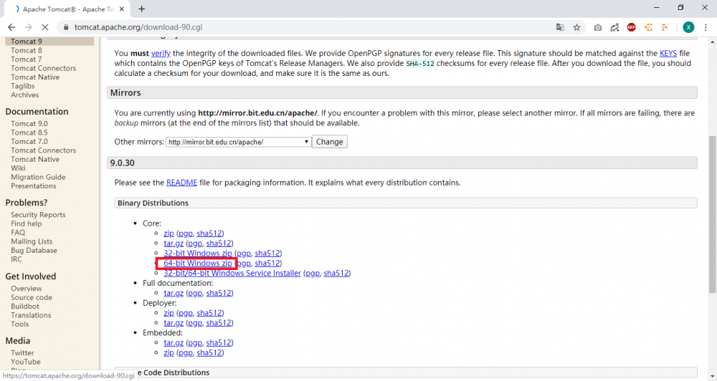Open the verify link

(161, 54)
